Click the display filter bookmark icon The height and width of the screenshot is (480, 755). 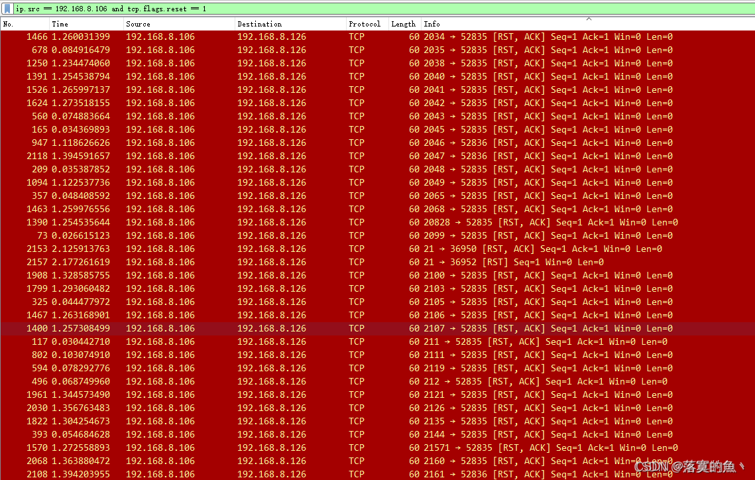[x=7, y=9]
